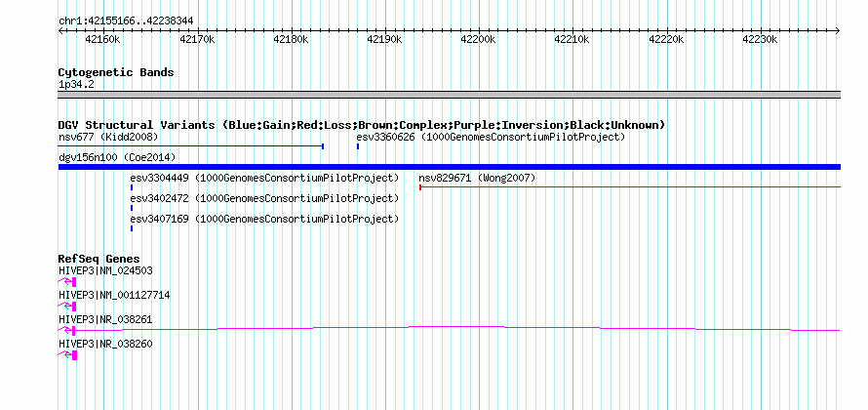Click the 42200k ruler tick label
868x410 pixels.
(478, 39)
